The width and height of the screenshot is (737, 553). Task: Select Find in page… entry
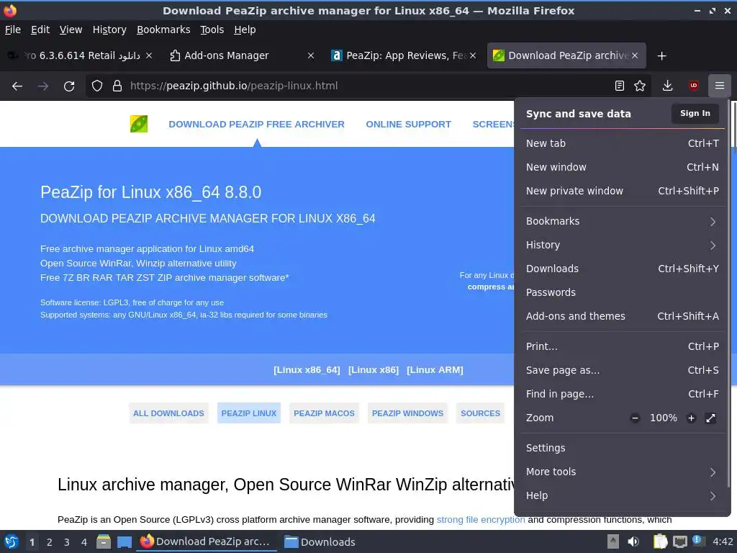coord(623,394)
